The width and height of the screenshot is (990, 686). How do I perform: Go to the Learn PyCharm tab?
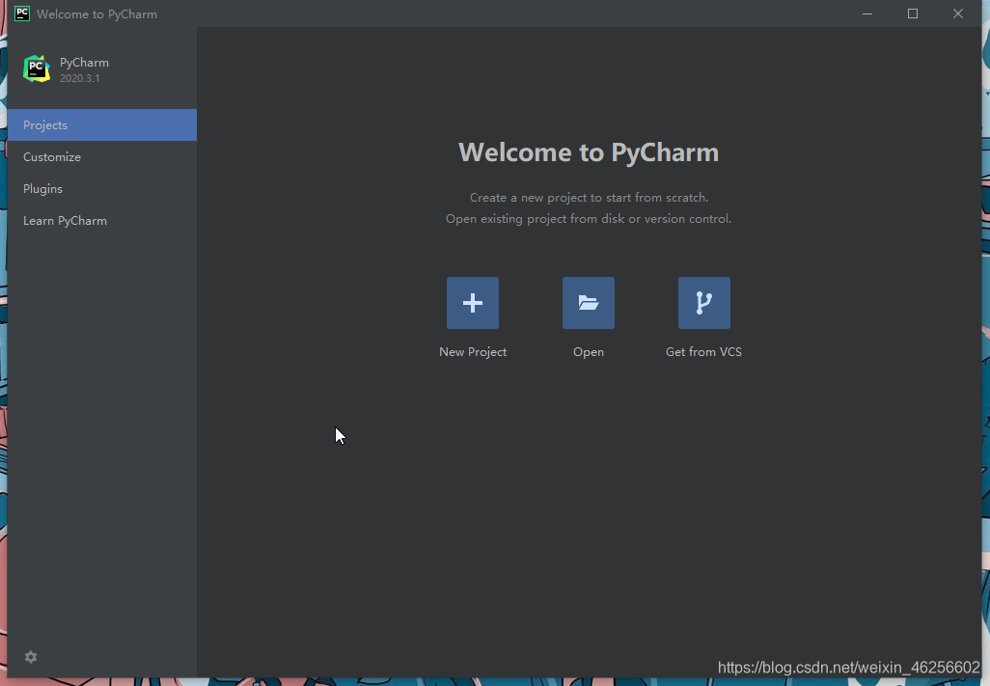click(x=102, y=220)
